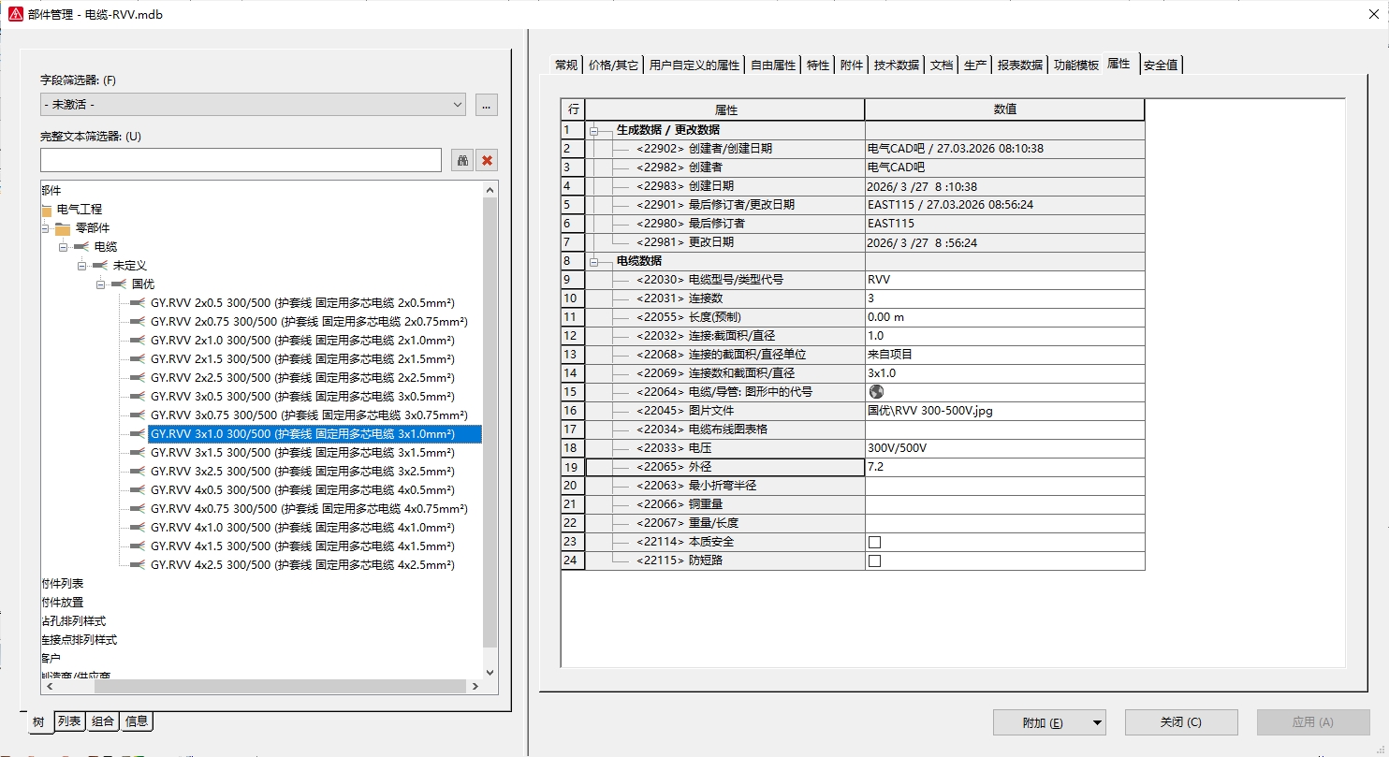This screenshot has height=757, width=1389.
Task: Click the tree's horizontal scrollbar
Action: [x=253, y=686]
